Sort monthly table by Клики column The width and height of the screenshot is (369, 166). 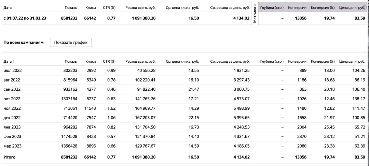[x=90, y=61]
